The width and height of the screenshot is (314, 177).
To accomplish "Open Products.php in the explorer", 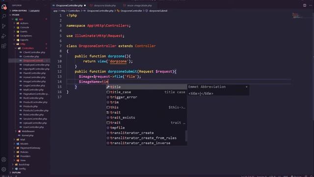I will [30, 106].
